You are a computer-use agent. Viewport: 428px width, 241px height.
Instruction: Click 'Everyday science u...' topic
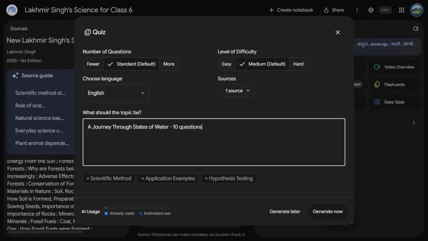(x=39, y=131)
